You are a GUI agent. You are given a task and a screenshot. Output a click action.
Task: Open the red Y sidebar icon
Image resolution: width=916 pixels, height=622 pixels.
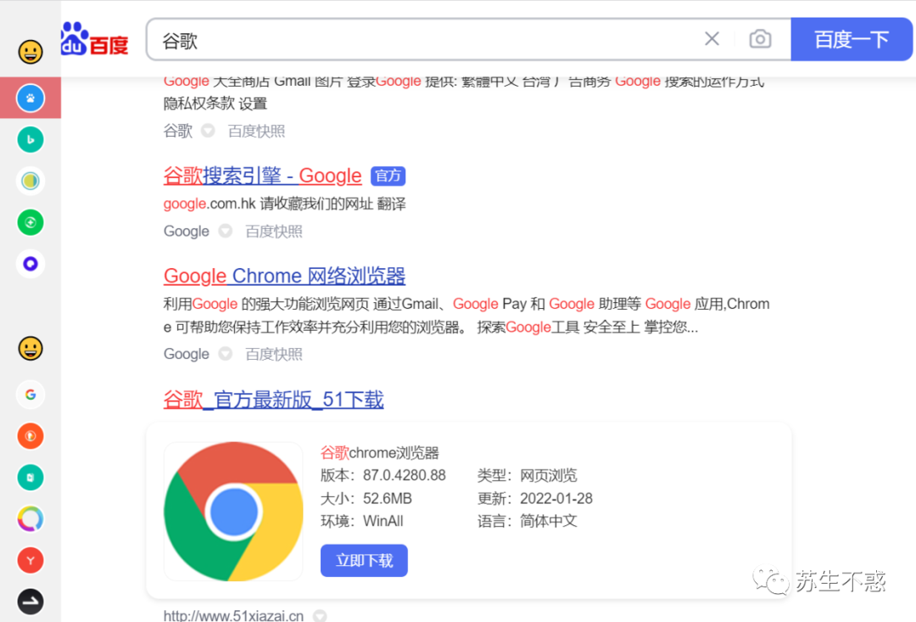tap(31, 561)
